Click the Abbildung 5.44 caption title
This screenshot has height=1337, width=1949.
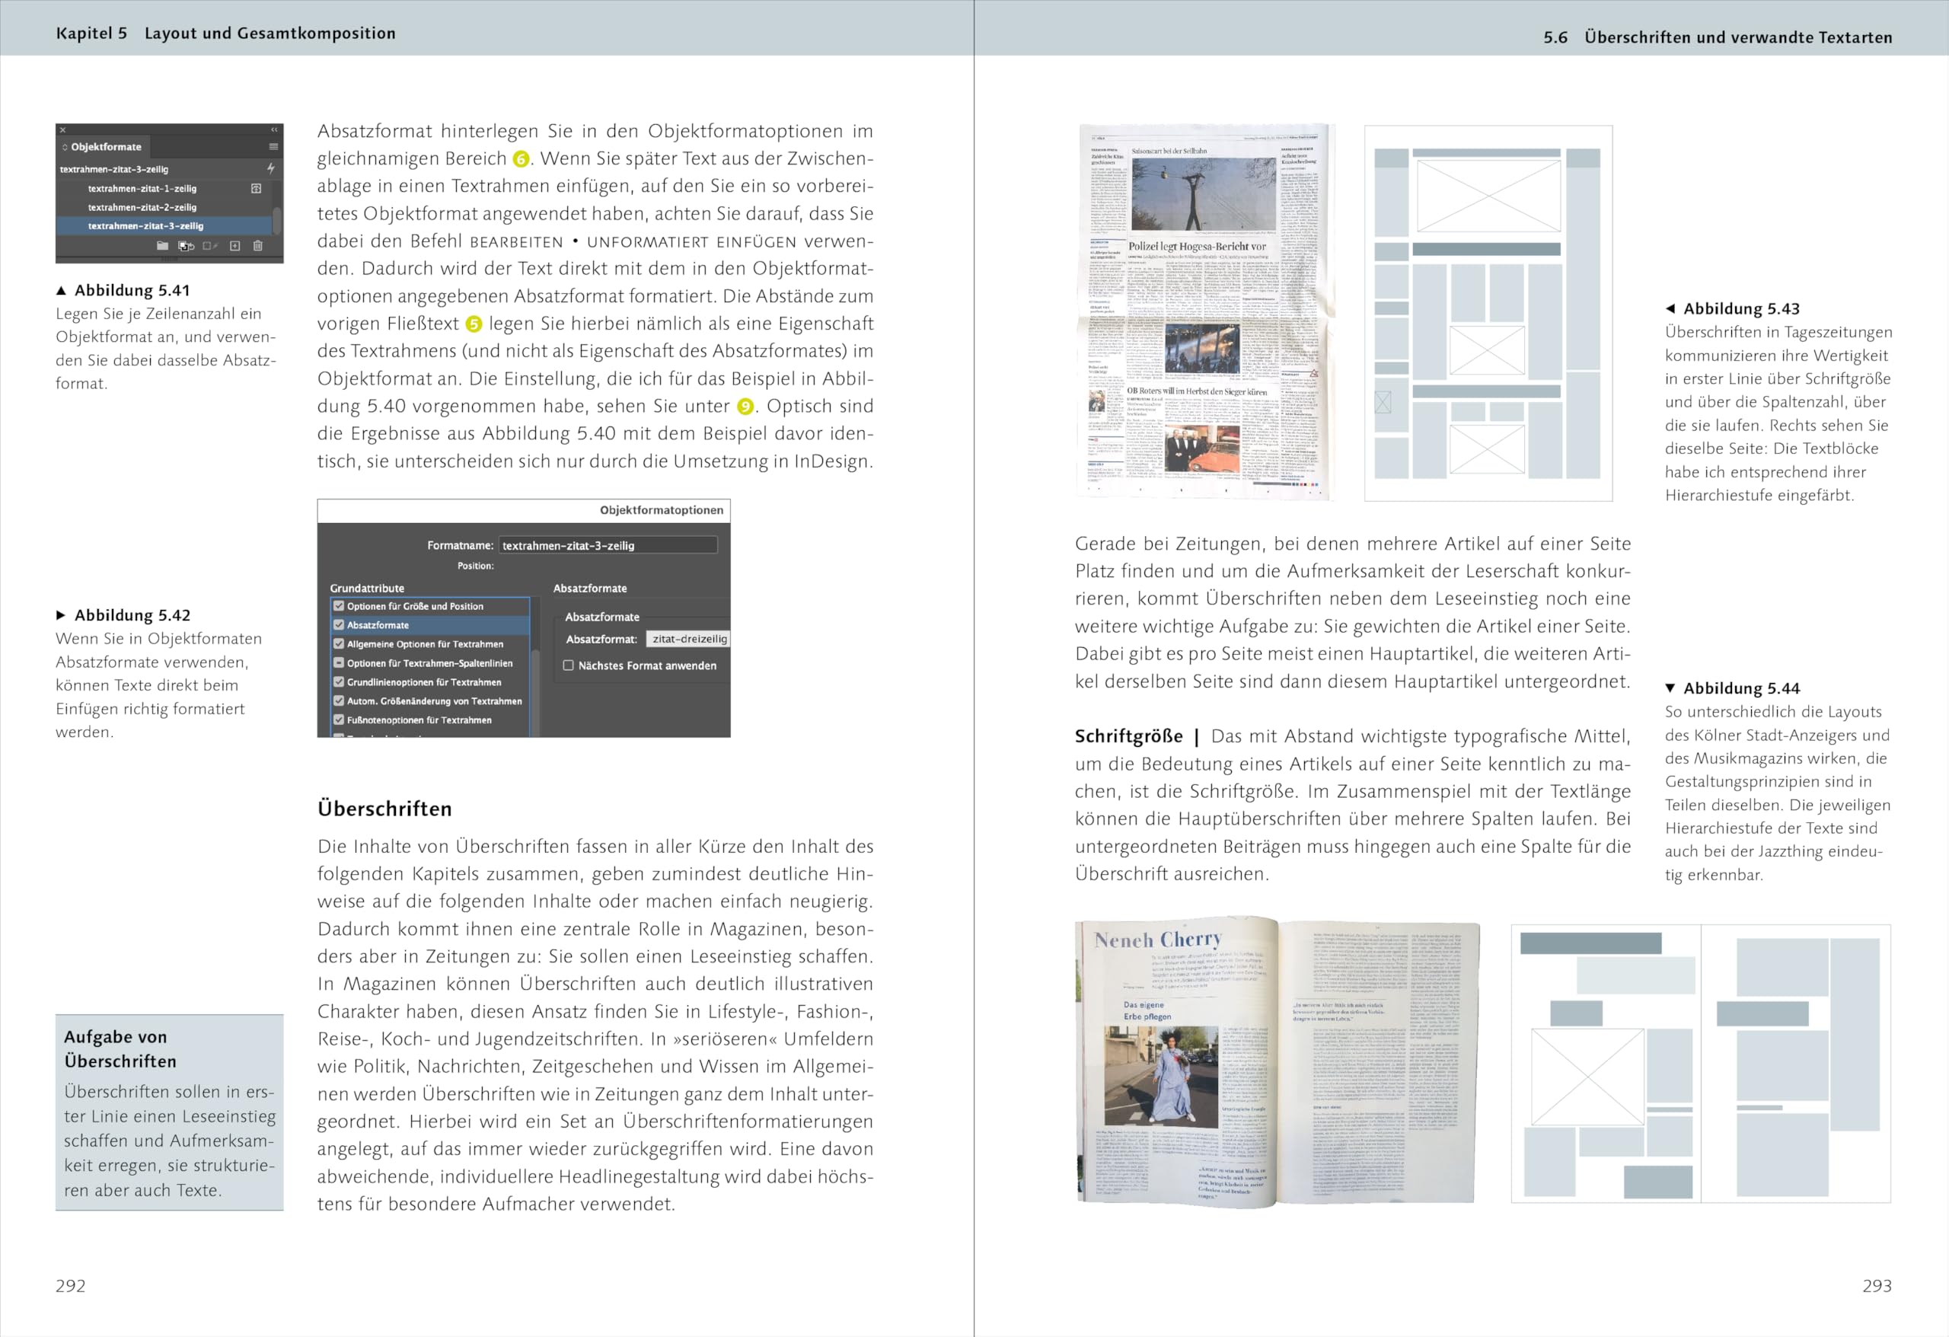(1741, 688)
